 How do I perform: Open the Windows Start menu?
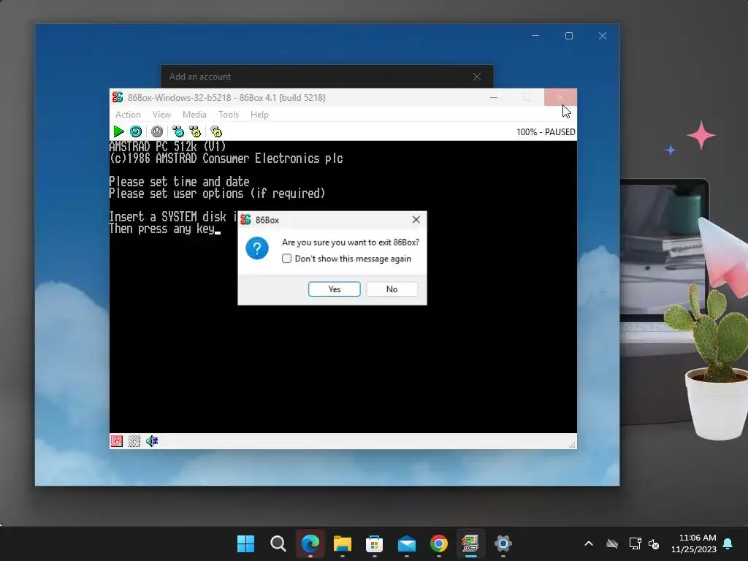(x=245, y=543)
